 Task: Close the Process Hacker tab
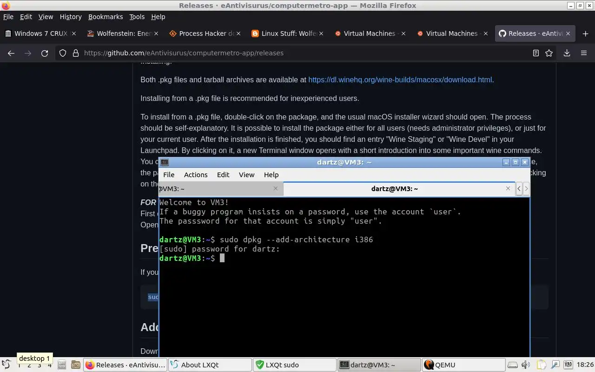tap(238, 33)
